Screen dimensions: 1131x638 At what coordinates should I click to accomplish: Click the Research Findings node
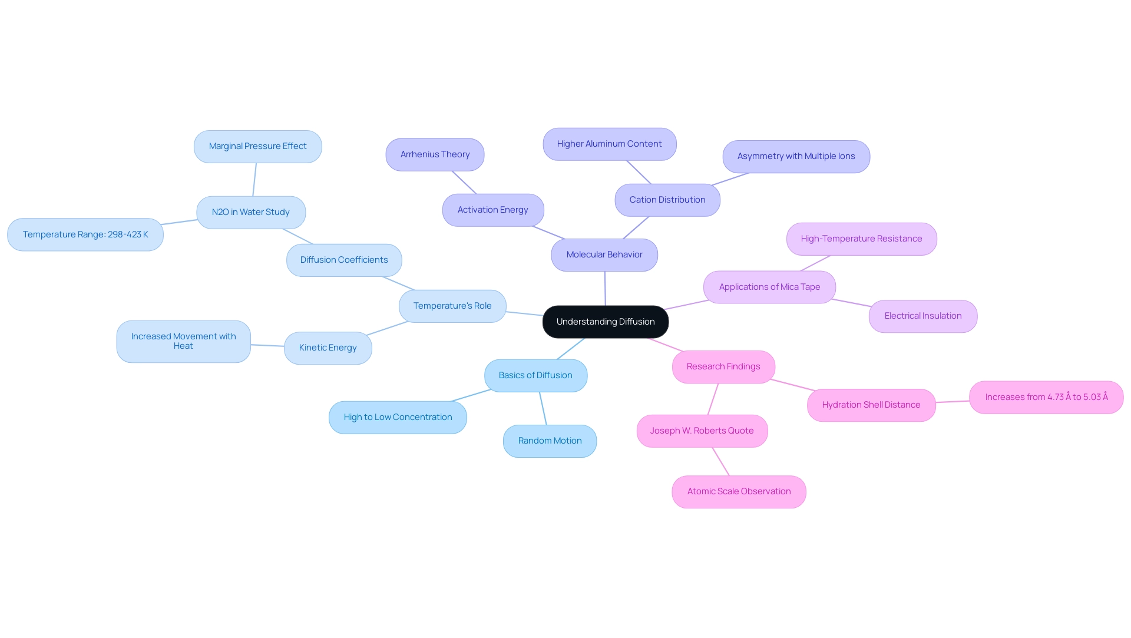pos(723,365)
